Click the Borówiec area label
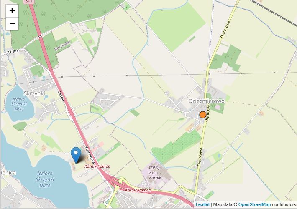The image size is (297, 209). coord(62,46)
